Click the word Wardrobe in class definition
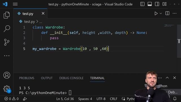The height and width of the screenshot is (102, 181). 54,27
